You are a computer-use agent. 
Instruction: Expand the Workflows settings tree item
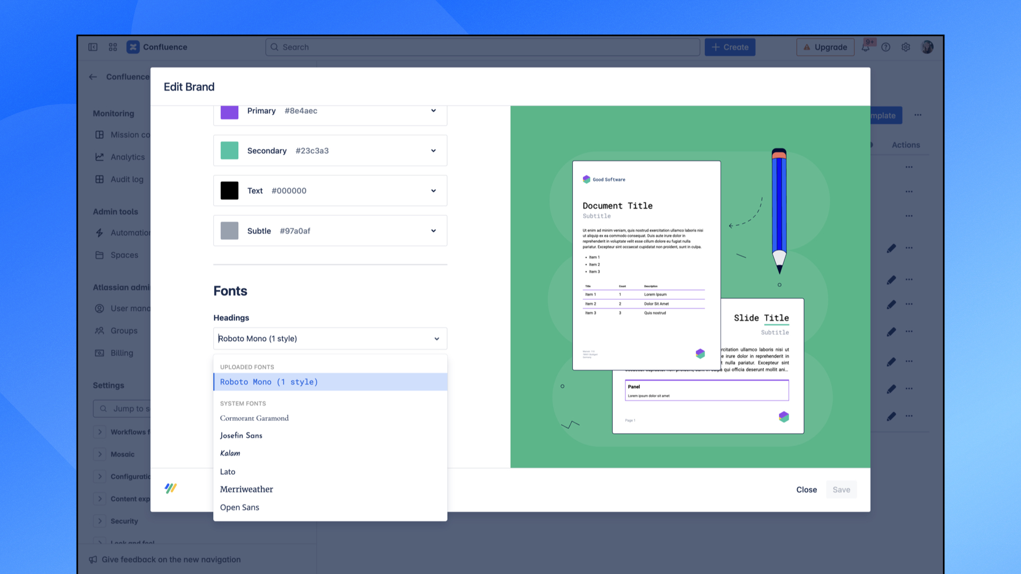[100, 432]
